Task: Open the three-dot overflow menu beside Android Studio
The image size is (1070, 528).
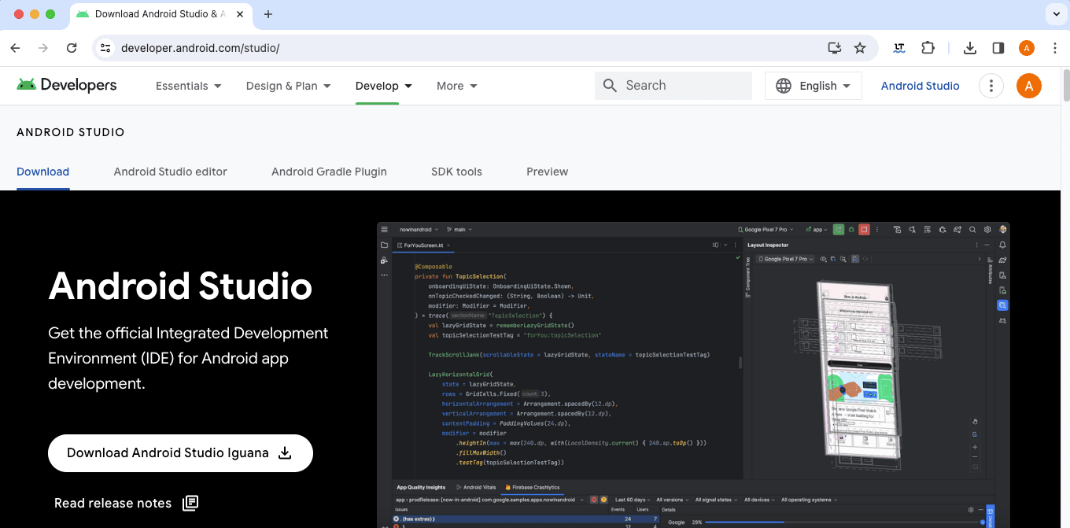Action: click(x=991, y=85)
